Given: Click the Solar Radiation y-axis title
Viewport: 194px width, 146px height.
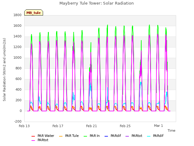Looking at the screenshot, I should 4,70.
